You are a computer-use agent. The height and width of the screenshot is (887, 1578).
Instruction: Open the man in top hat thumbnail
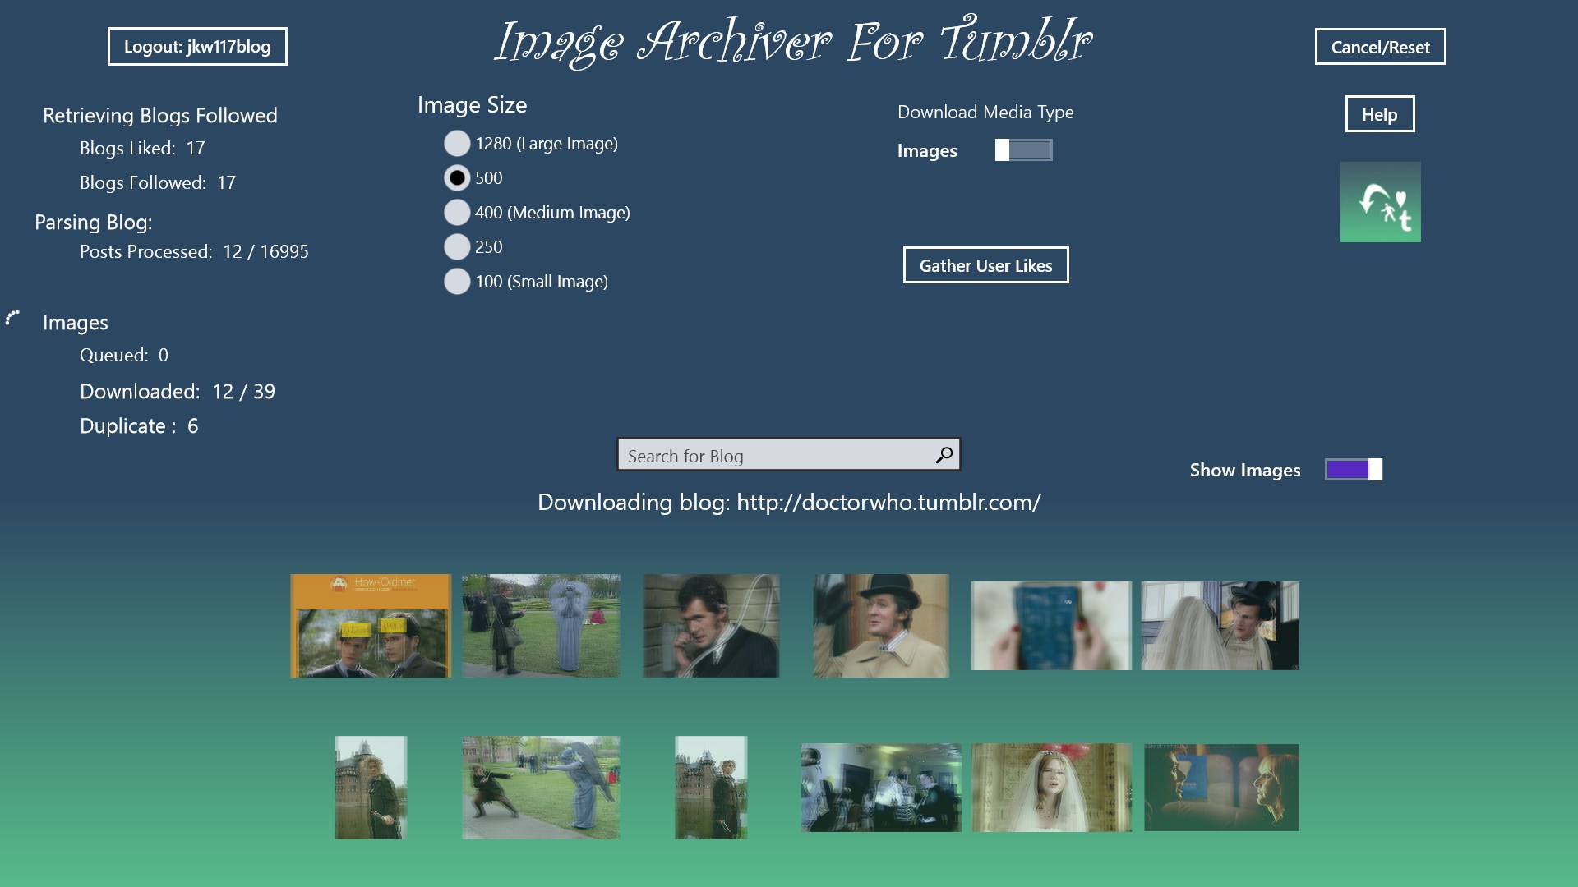coord(1220,626)
